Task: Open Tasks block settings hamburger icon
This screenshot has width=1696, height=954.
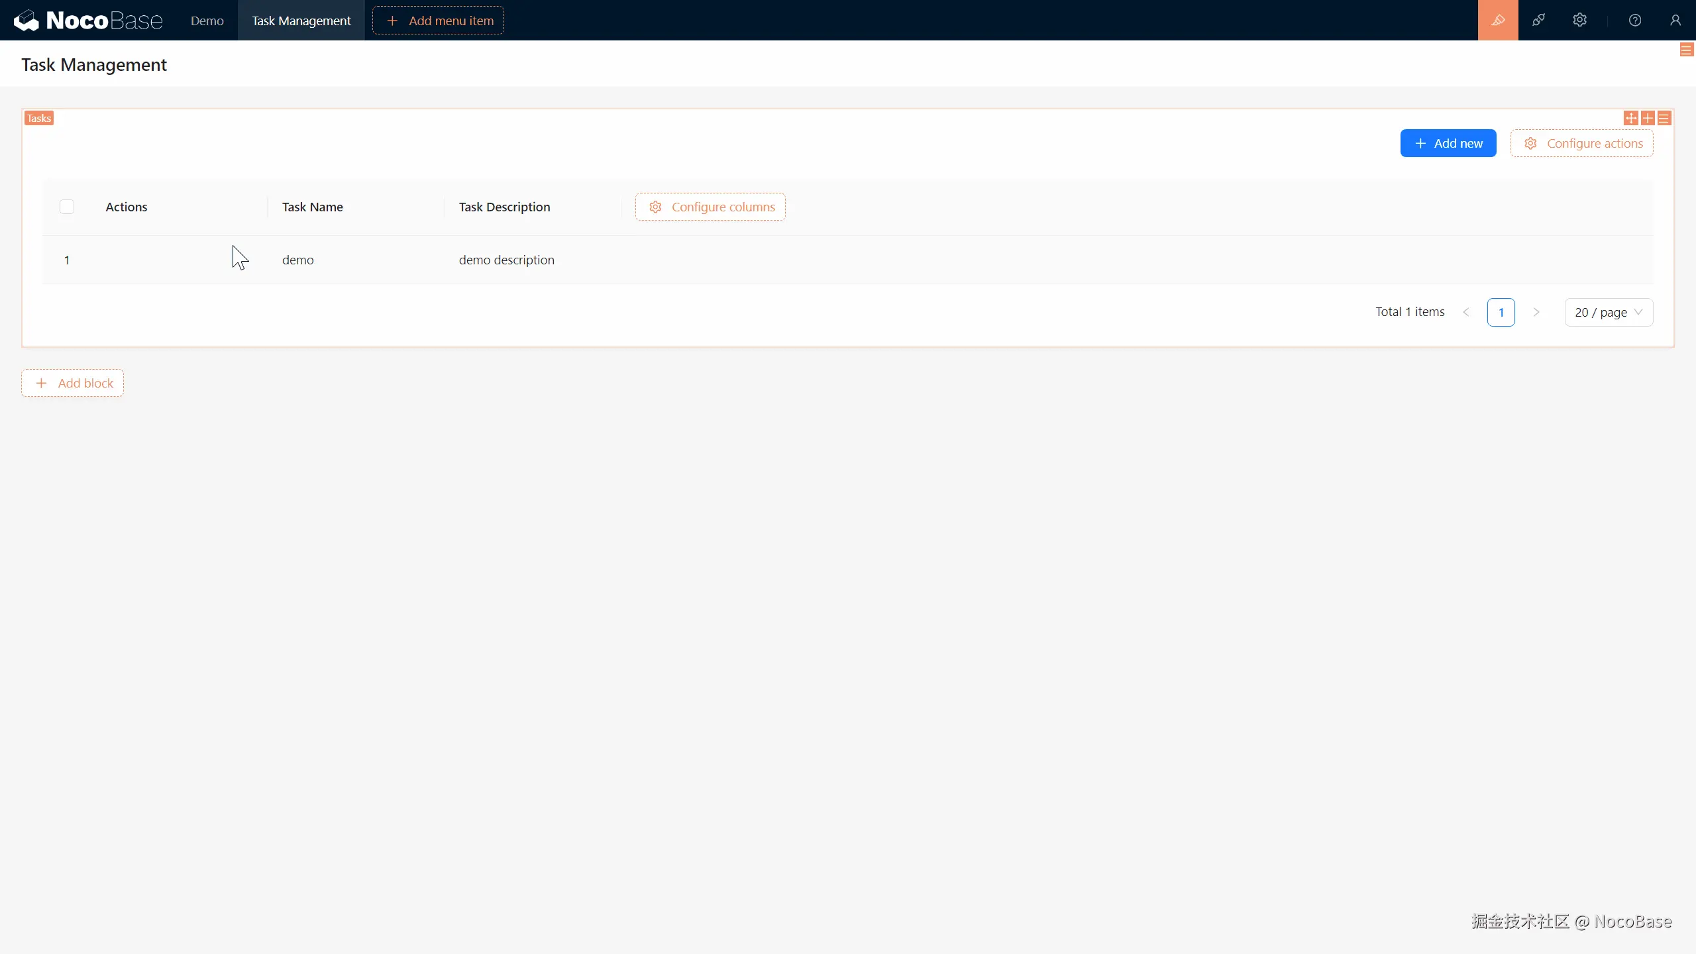Action: coord(1664,118)
